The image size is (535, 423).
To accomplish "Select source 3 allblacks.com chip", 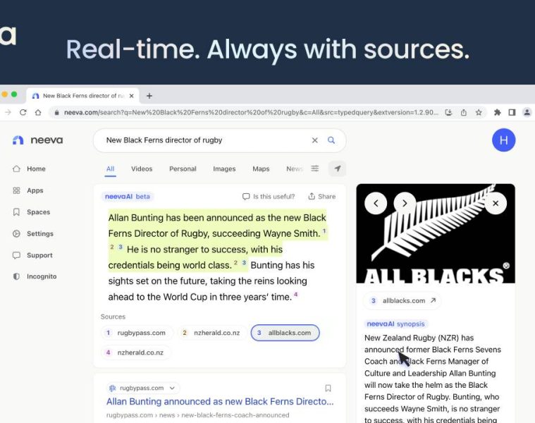I will click(x=285, y=333).
